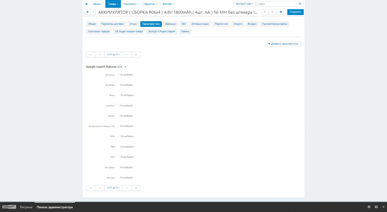Open the Товары dropdown menu

click(x=113, y=4)
